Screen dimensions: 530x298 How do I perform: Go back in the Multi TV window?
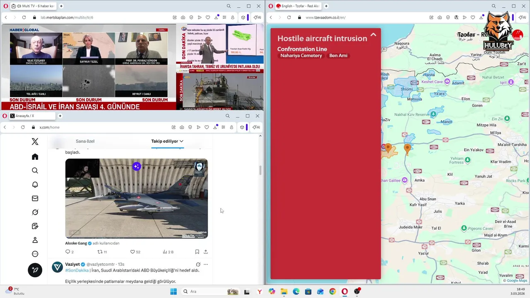[x=5, y=17]
